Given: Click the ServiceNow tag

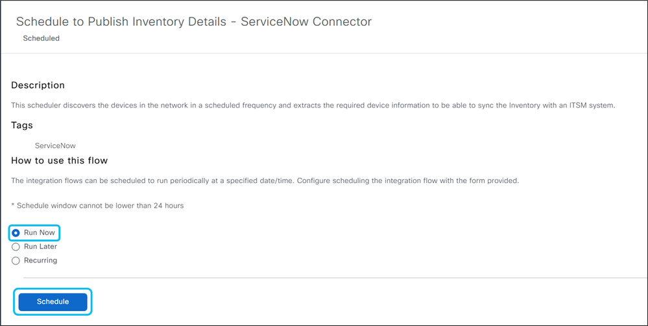Looking at the screenshot, I should click(55, 146).
